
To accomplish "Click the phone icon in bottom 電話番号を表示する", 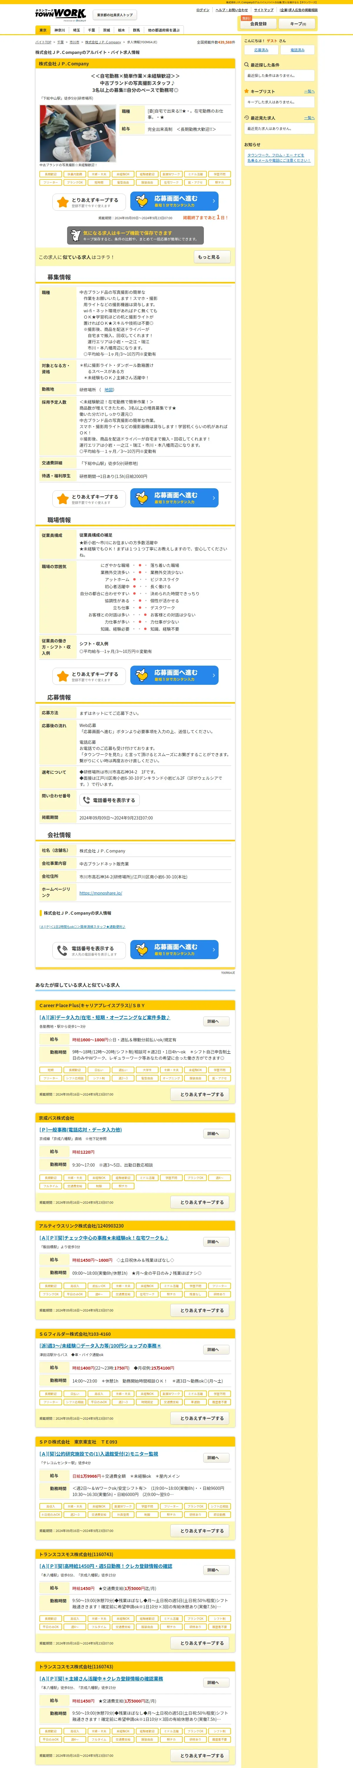I will [62, 951].
